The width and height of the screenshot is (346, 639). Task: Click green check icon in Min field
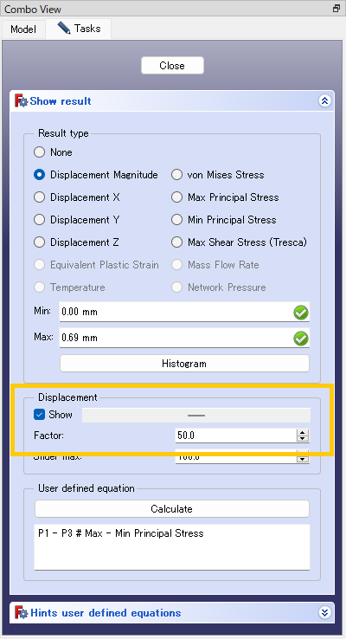tap(301, 313)
